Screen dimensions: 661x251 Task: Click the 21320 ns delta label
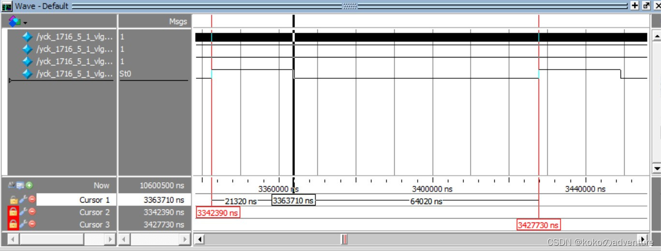click(x=241, y=201)
